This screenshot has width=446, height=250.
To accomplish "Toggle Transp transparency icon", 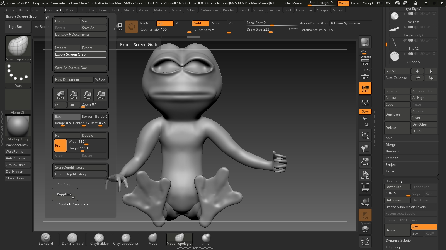I will point(365,201).
